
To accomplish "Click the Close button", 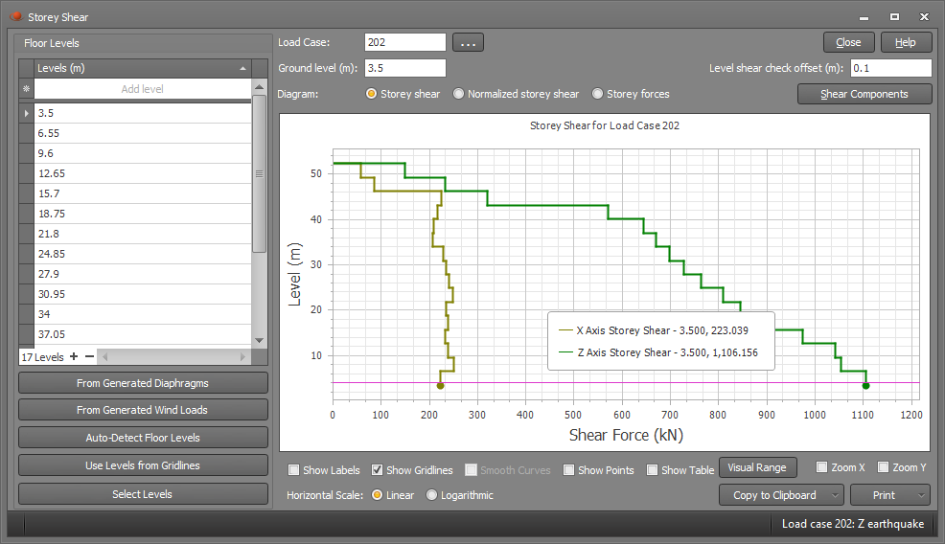I will click(x=848, y=43).
